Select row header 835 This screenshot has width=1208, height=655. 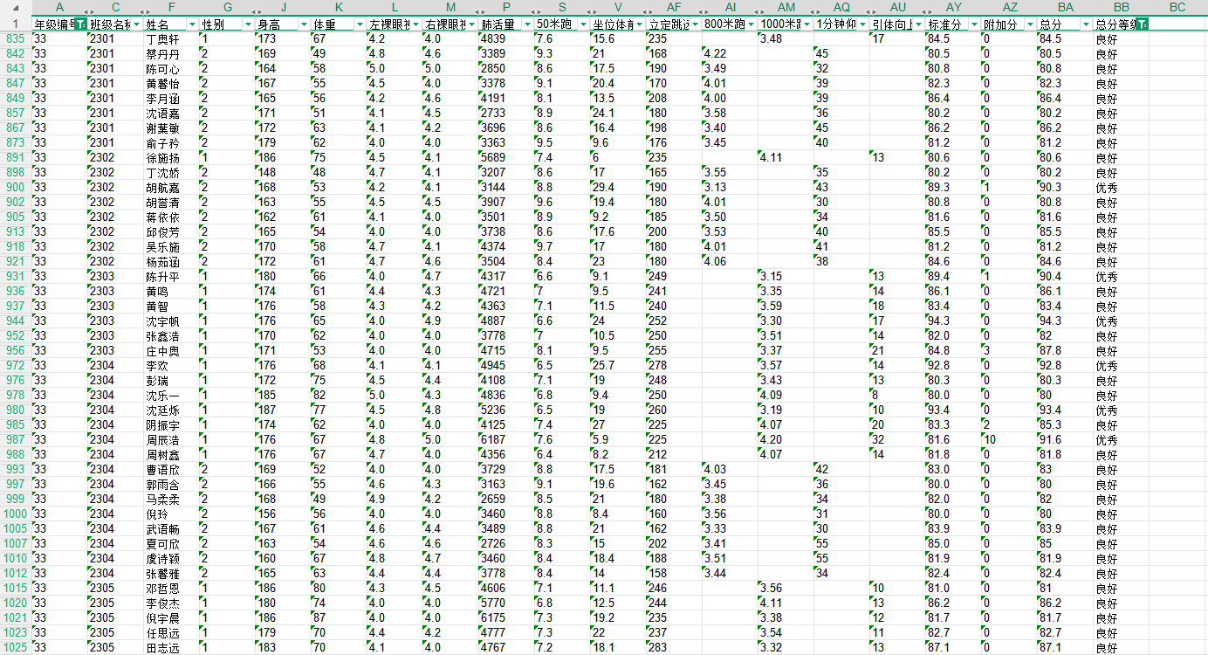coord(15,39)
